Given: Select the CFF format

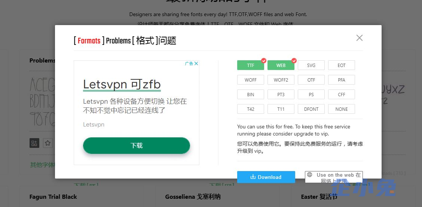Looking at the screenshot, I should tap(342, 94).
